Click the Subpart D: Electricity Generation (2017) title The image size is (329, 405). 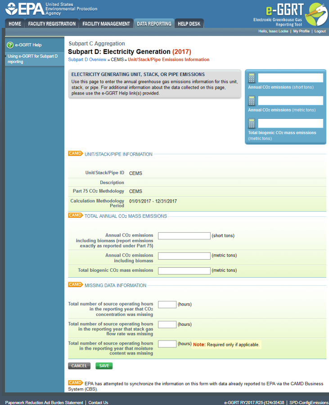click(x=129, y=52)
